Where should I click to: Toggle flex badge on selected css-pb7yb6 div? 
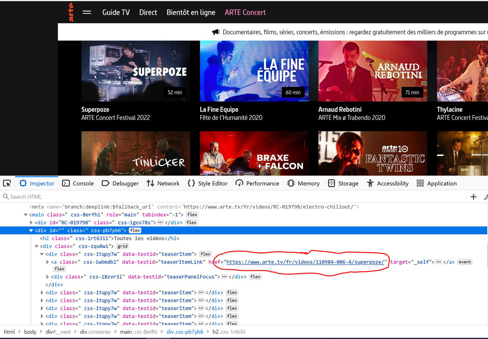click(x=135, y=230)
